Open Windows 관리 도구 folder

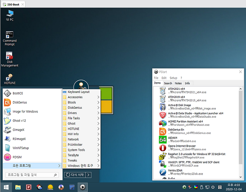pyautogui.click(x=81, y=166)
